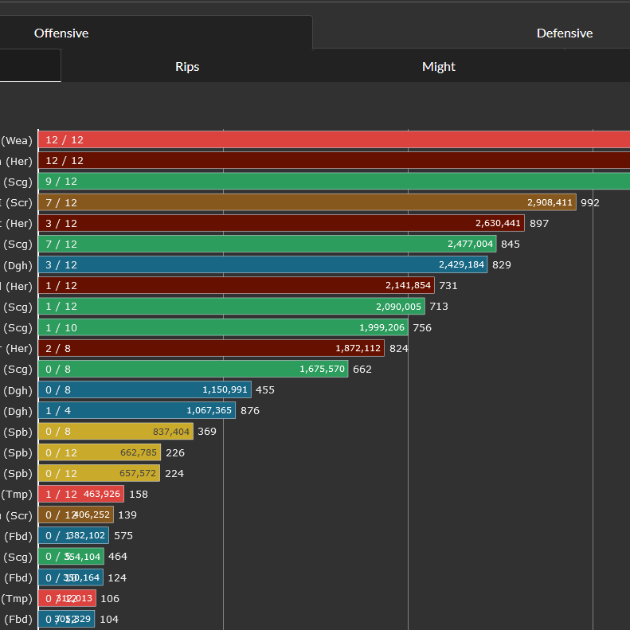Image resolution: width=630 pixels, height=630 pixels.
Task: Select the green bar with 1,675,570
Action: tap(193, 369)
